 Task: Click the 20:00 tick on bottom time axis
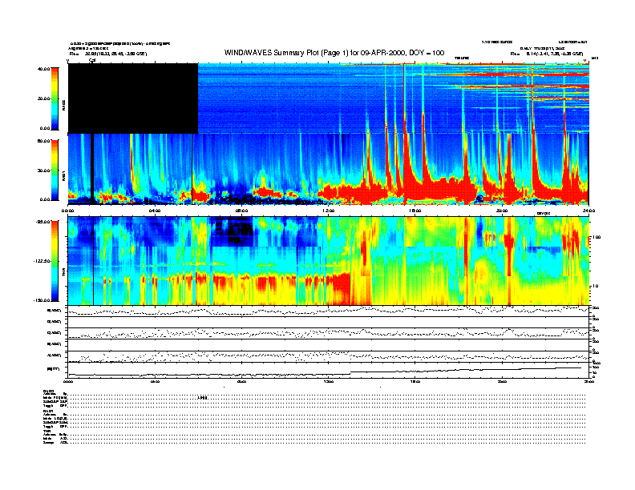click(502, 381)
